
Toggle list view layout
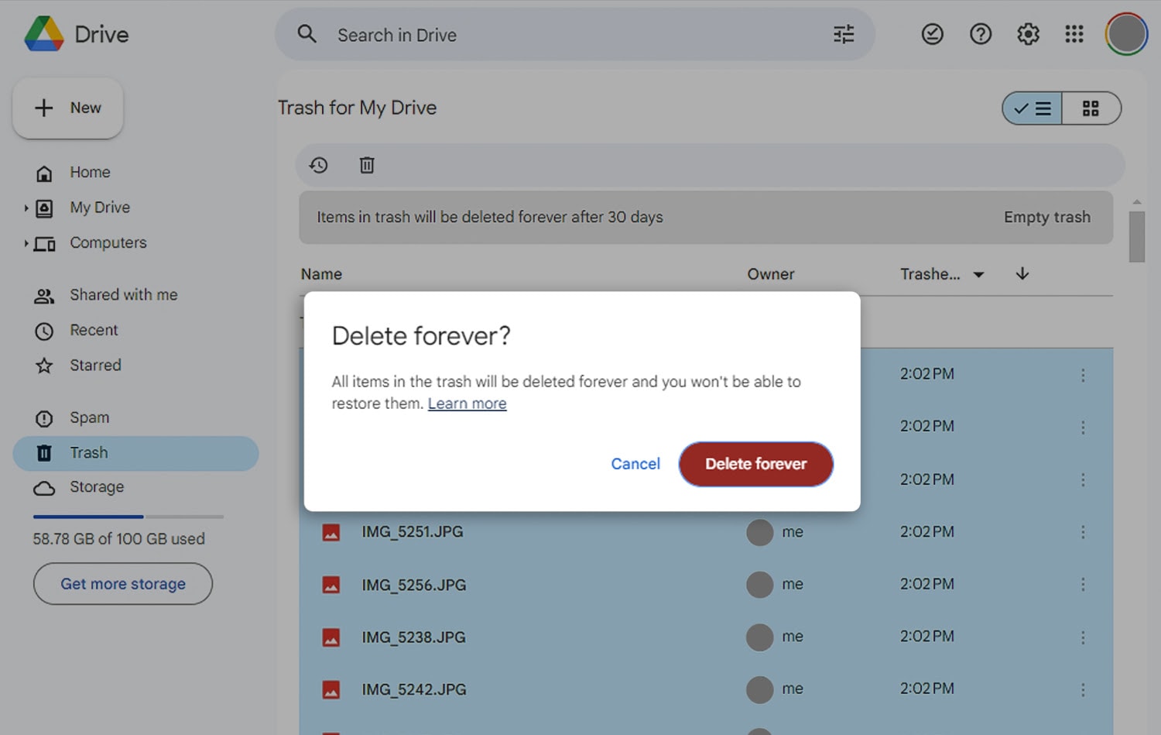[1031, 108]
